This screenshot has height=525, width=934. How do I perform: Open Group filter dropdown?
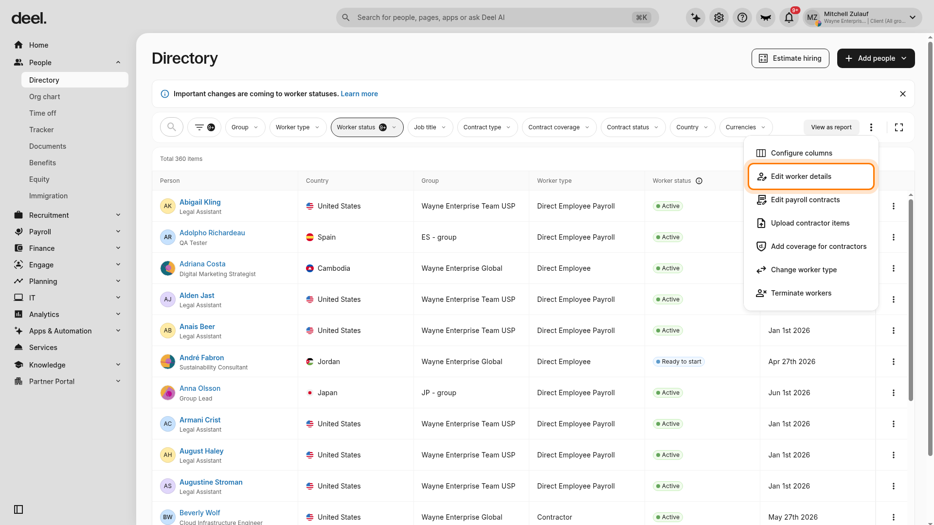[245, 127]
